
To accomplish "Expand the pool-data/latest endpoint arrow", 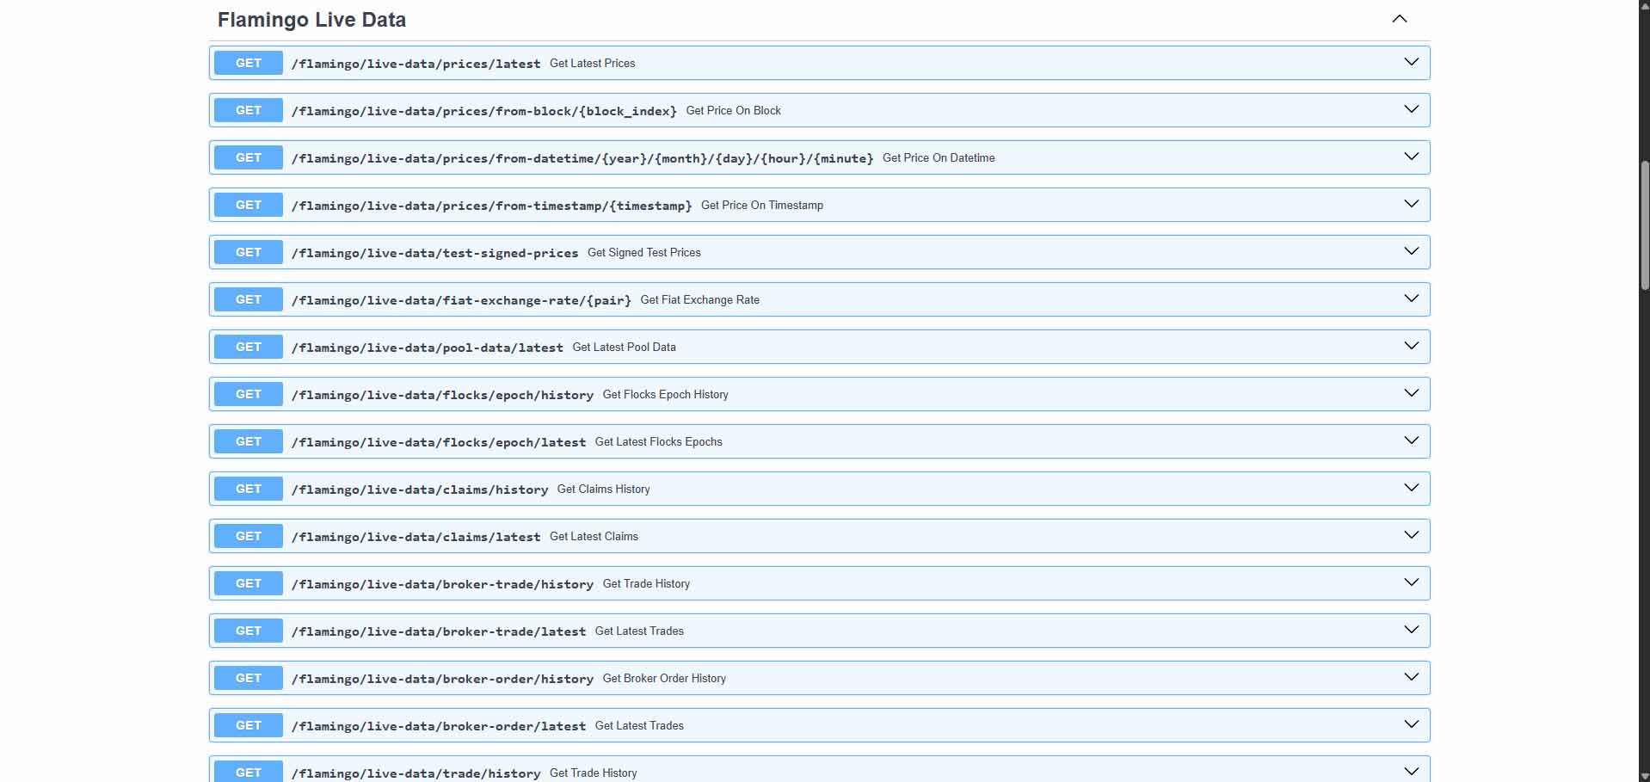I will coord(1412,346).
